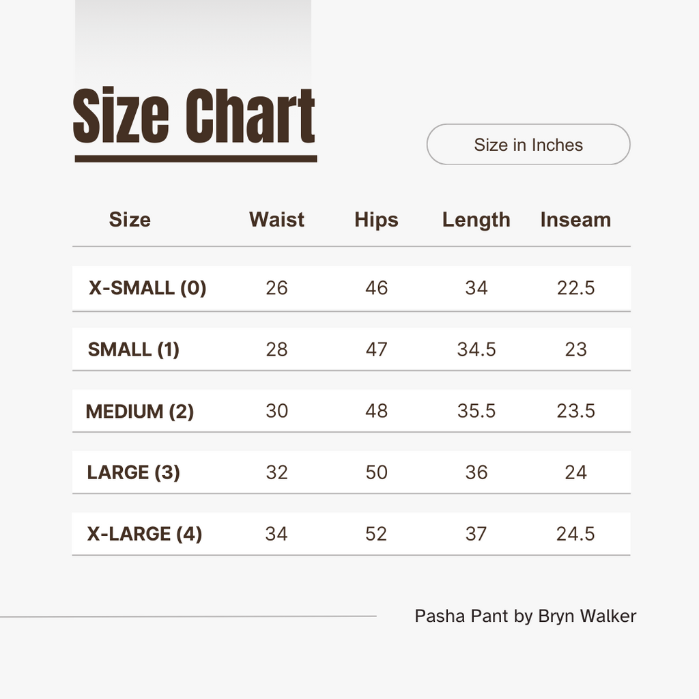Click the Inseam column header
Image resolution: width=699 pixels, height=699 pixels.
point(575,220)
